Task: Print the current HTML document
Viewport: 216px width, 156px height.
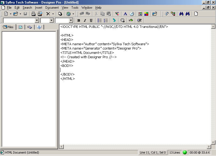Action: [33, 14]
